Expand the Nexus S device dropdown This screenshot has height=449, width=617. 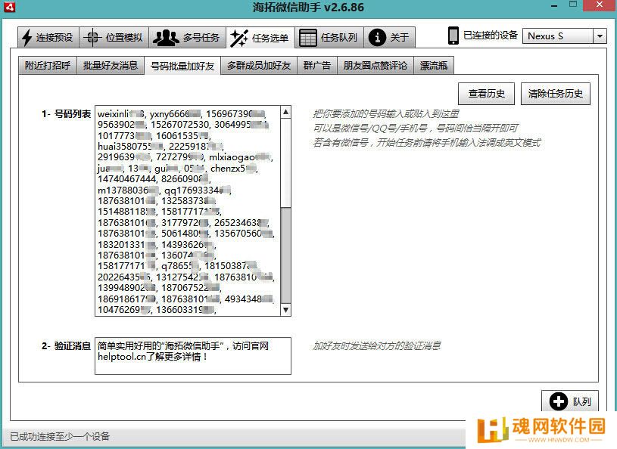tap(600, 36)
